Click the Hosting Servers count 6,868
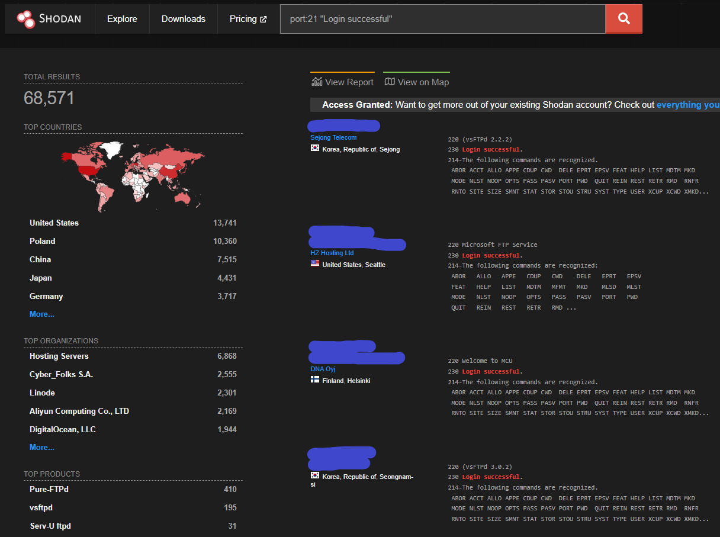 [227, 356]
